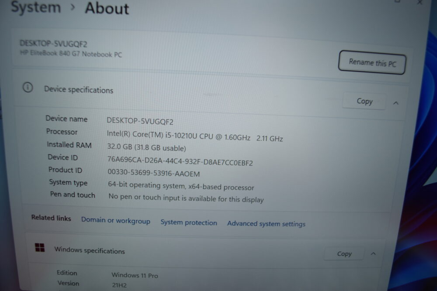The width and height of the screenshot is (437, 291).
Task: Open Advanced system settings link
Action: tap(266, 224)
